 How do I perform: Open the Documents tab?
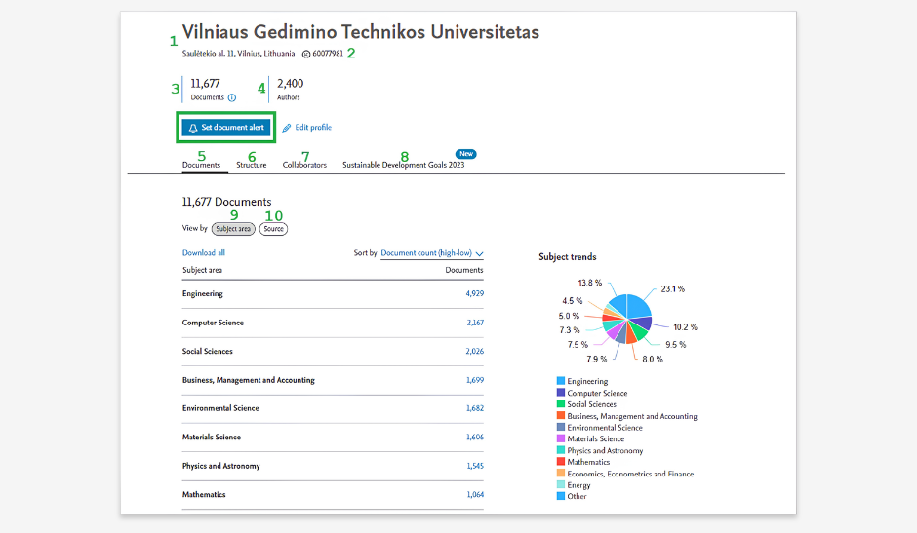(x=201, y=165)
